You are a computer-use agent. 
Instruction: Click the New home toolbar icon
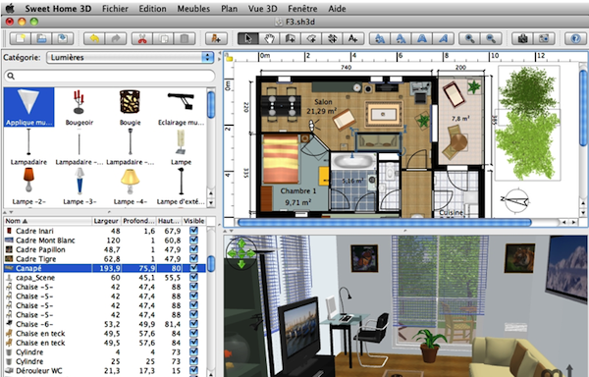[x=20, y=38]
